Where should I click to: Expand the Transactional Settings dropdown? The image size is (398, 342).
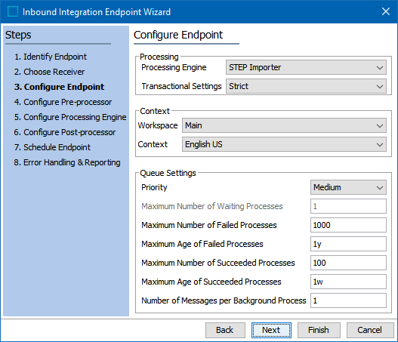pos(306,86)
